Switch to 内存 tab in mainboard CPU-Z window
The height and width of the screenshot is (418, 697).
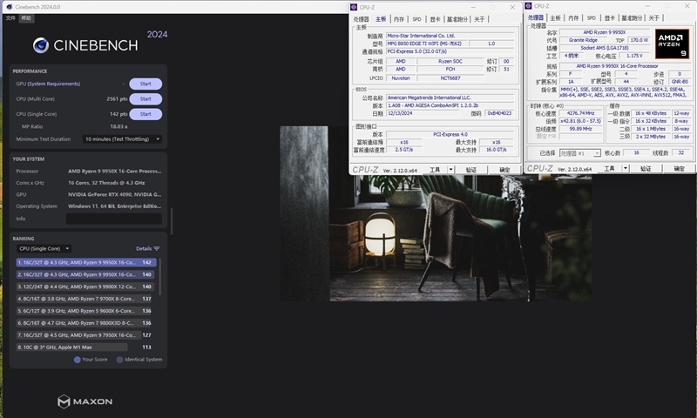point(399,19)
